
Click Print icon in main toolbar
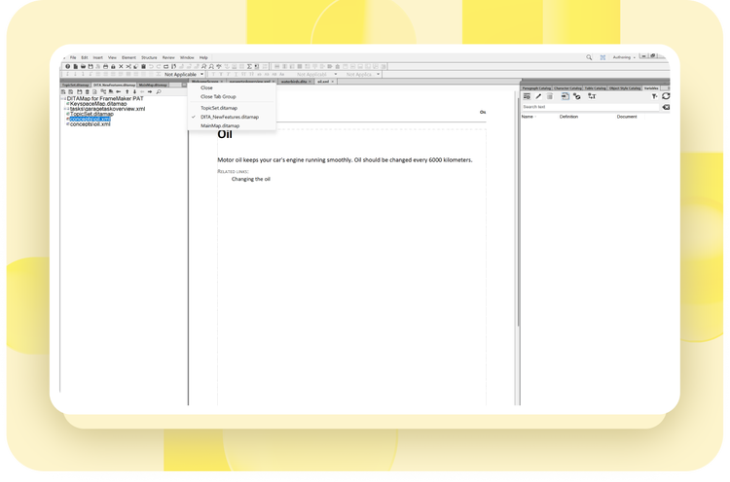pos(106,66)
